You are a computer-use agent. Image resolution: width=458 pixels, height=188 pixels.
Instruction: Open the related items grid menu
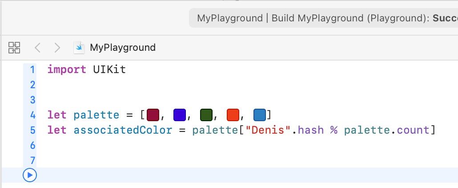click(14, 48)
